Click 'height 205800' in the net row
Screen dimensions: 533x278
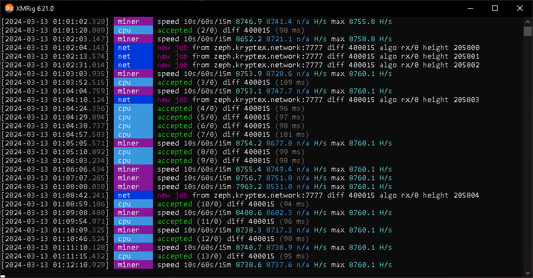[x=451, y=47]
